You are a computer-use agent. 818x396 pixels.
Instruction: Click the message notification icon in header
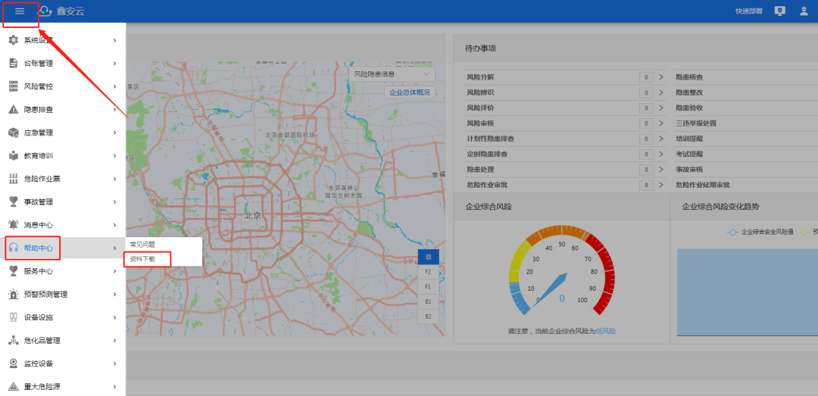pos(780,11)
